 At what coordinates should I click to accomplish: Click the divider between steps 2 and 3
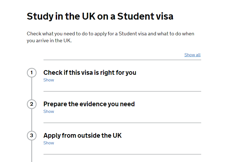tap(122, 123)
